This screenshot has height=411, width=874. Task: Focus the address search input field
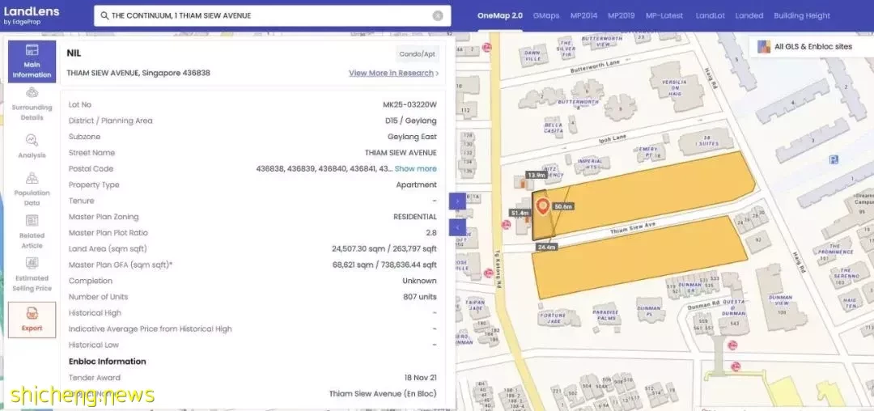[272, 15]
